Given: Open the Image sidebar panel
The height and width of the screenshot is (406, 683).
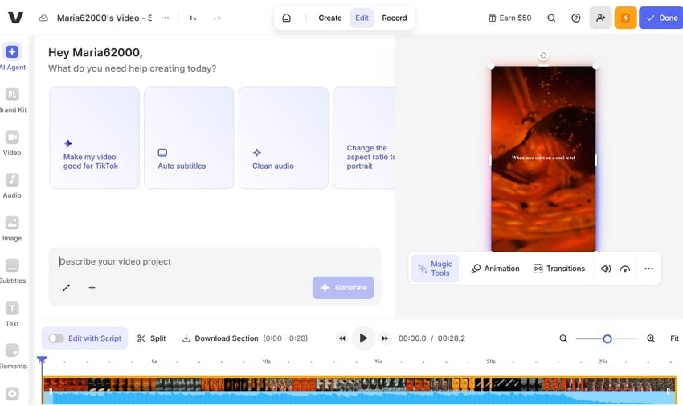Looking at the screenshot, I should [x=12, y=228].
